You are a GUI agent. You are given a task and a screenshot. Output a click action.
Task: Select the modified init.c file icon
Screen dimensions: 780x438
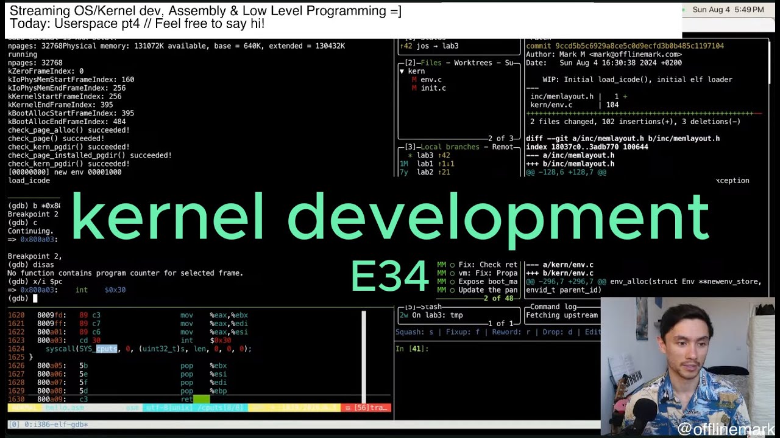(x=413, y=88)
